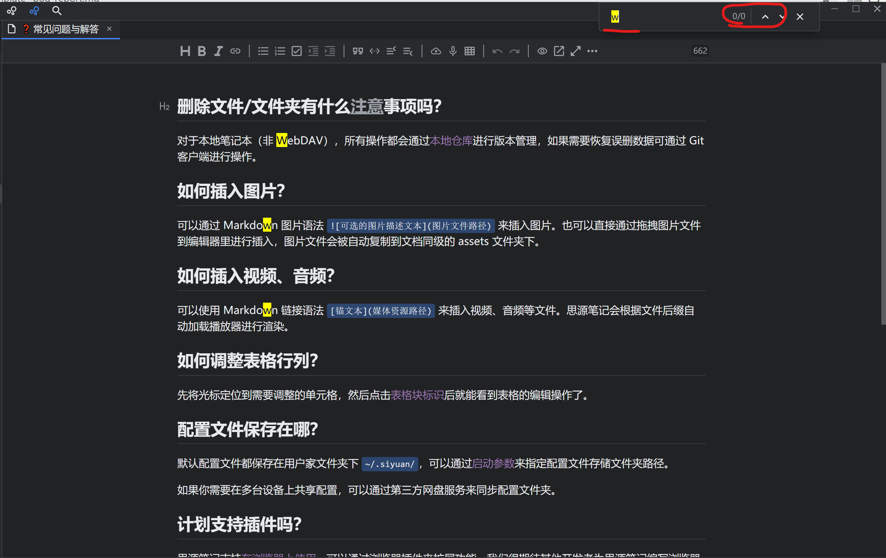Viewport: 886px width, 558px height.
Task: Toggle preview mode with the eye icon
Action: click(542, 51)
